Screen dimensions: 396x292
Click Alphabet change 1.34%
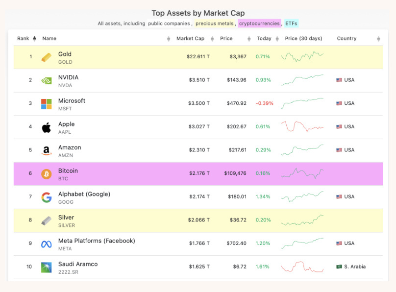[263, 196]
